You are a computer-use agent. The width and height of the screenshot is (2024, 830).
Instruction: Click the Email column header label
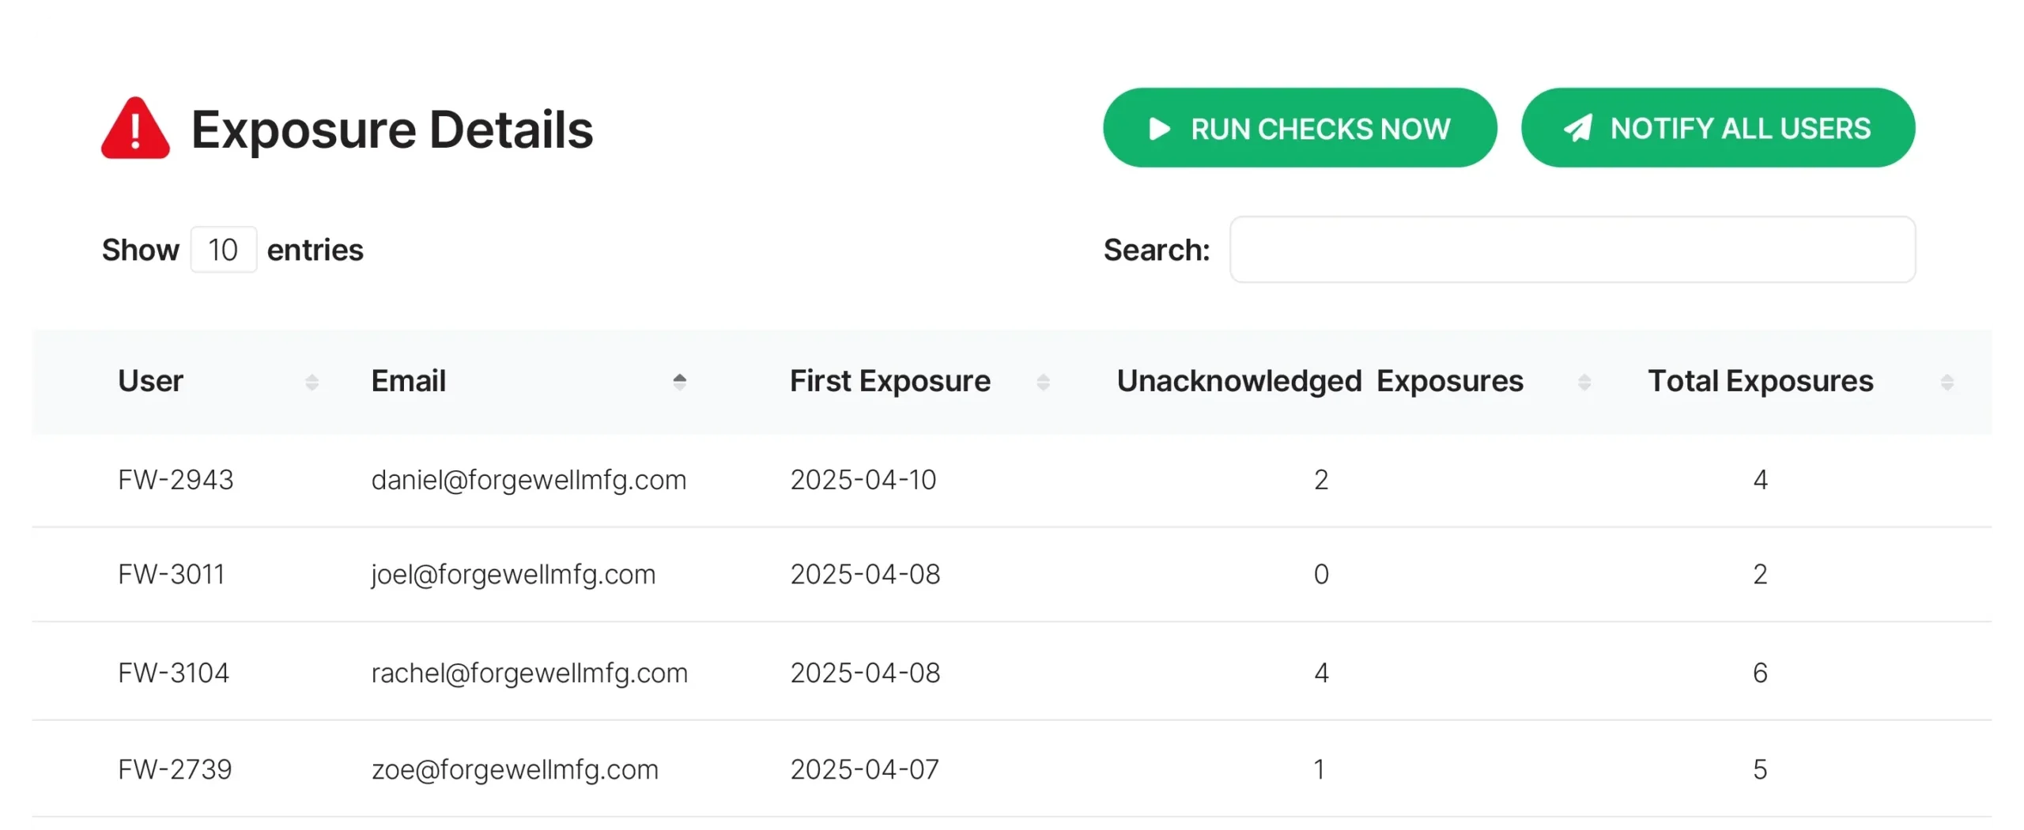tap(408, 381)
